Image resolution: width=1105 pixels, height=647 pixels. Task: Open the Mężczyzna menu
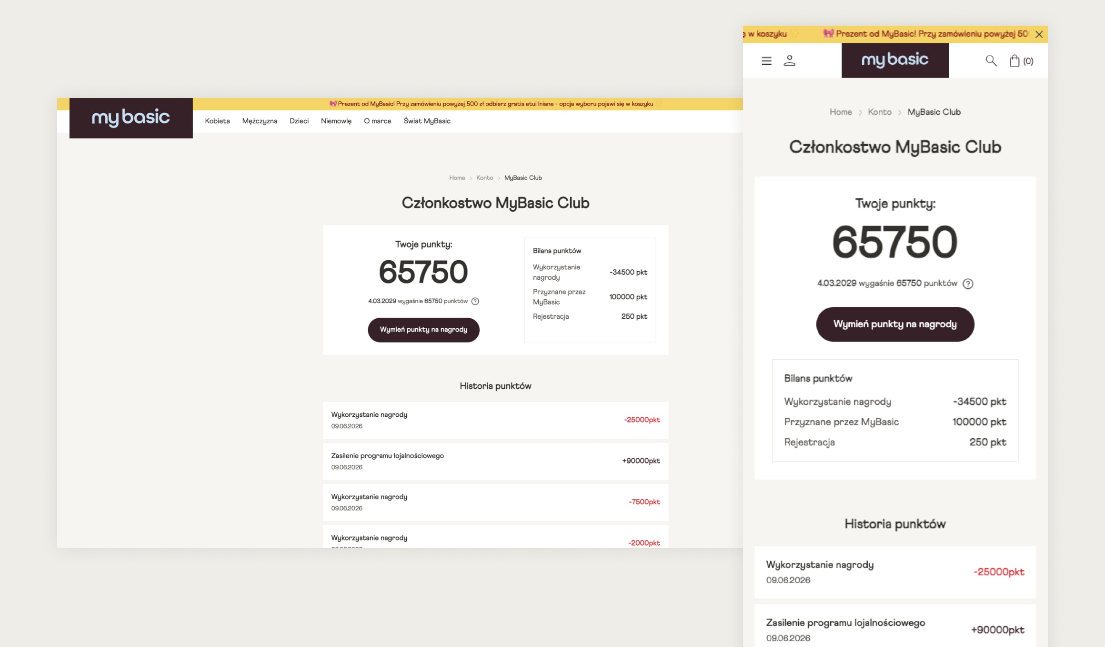pos(260,121)
